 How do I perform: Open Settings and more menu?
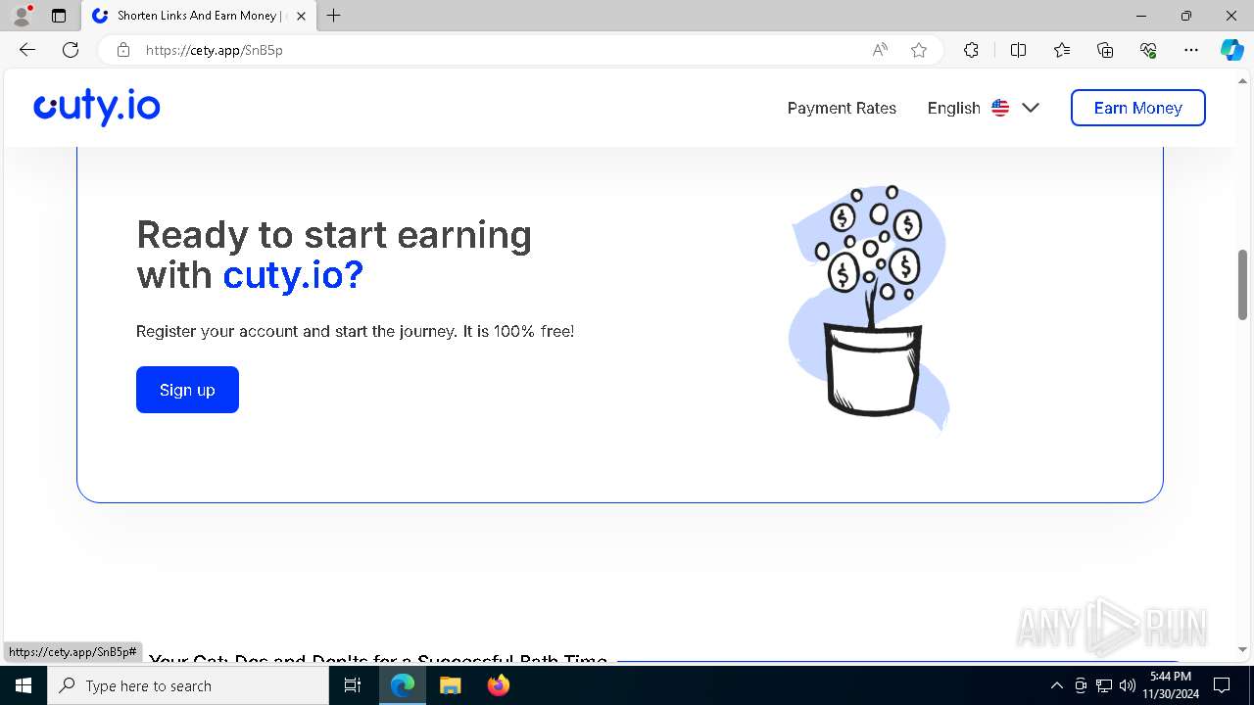point(1191,50)
